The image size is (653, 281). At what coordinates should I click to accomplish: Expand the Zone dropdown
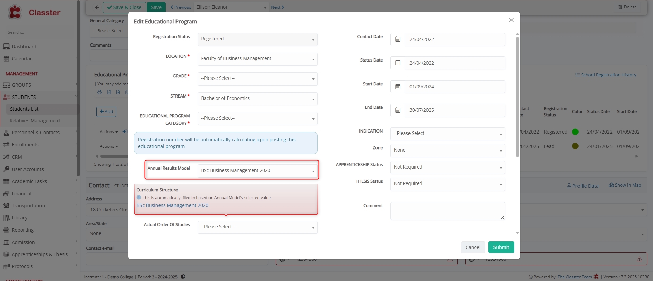point(447,150)
